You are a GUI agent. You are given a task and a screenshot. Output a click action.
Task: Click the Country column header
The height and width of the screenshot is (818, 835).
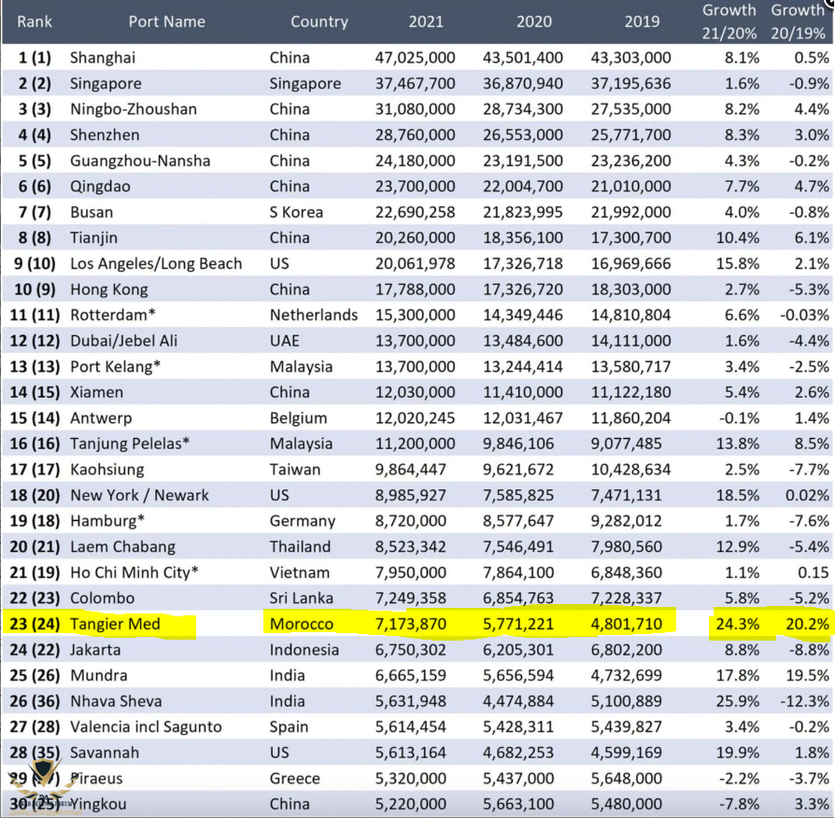318,21
